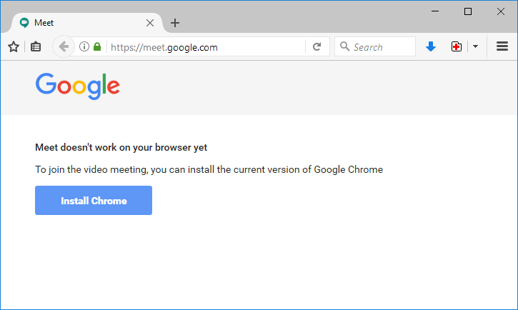The height and width of the screenshot is (310, 518).
Task: Click the Google logo
Action: click(x=77, y=86)
